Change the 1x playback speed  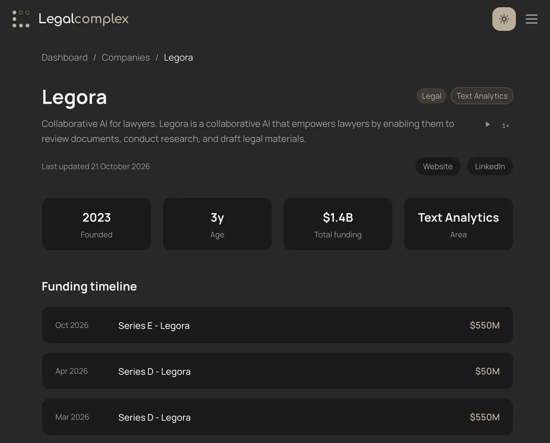505,125
